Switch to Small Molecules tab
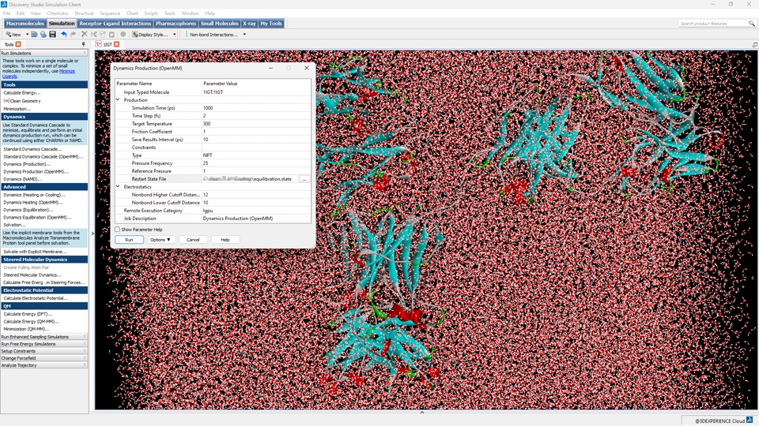The height and width of the screenshot is (426, 759). click(x=219, y=23)
